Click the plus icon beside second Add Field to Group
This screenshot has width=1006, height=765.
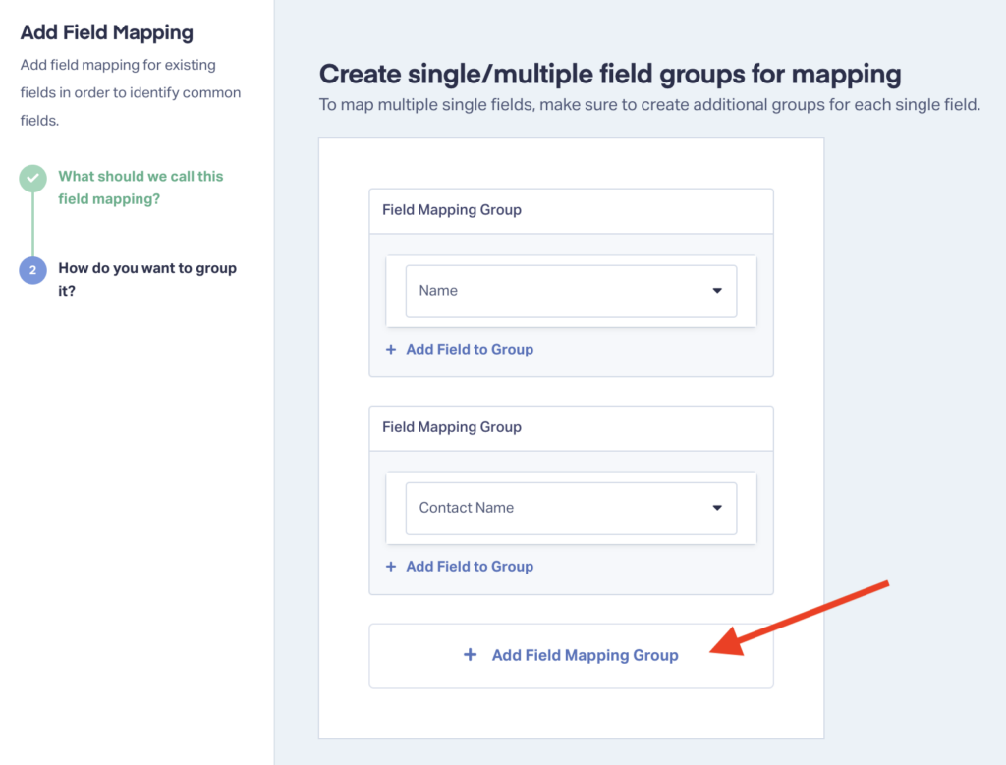[x=389, y=567]
